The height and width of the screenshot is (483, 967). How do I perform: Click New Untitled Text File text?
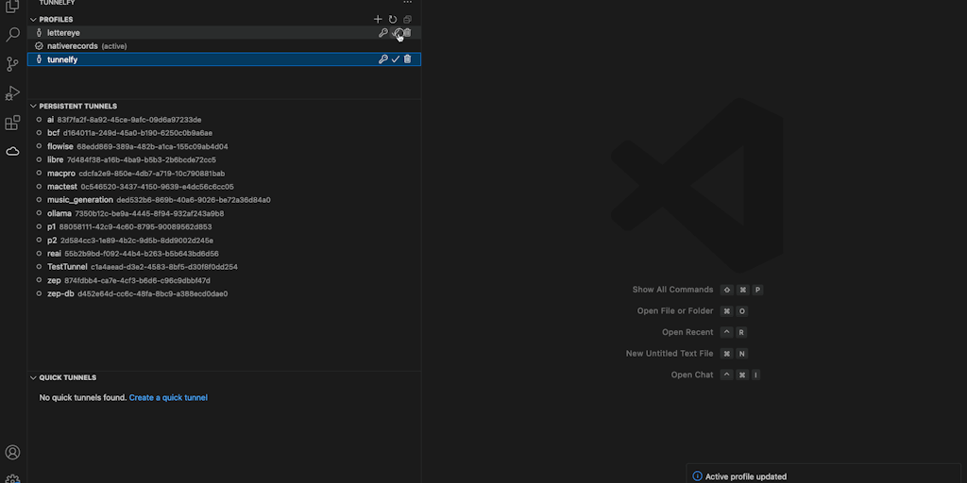(x=670, y=354)
